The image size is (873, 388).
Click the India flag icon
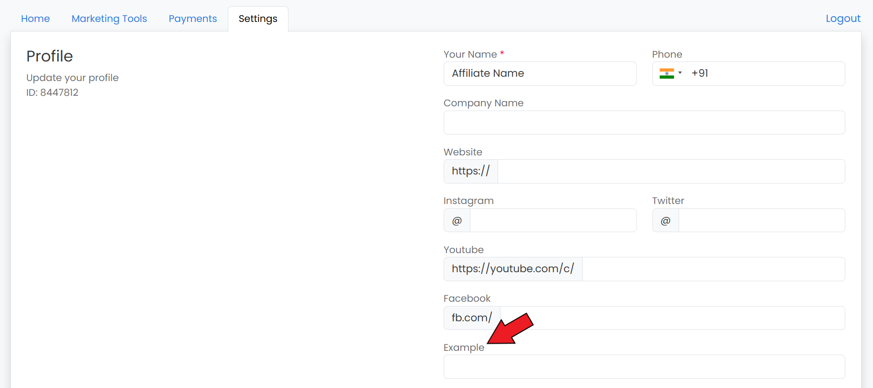tap(666, 73)
